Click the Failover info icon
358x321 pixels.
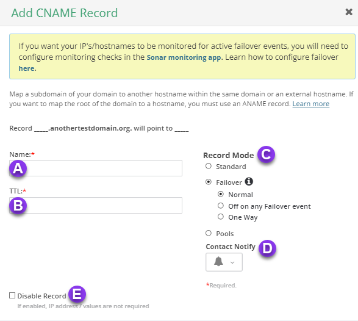(x=249, y=182)
